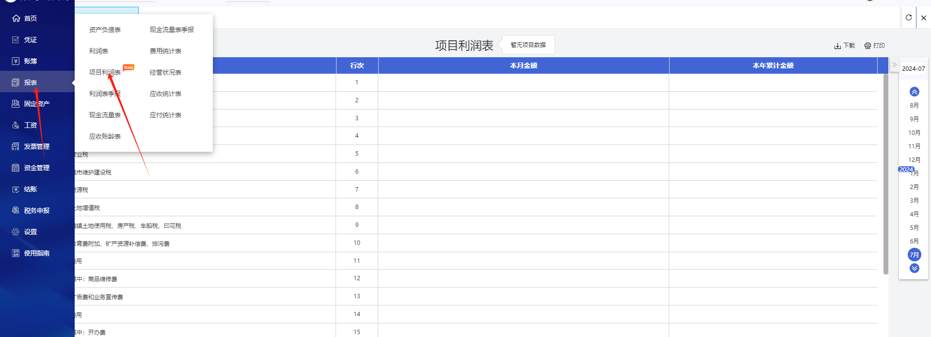Select 4月 in the month list
Image resolution: width=931 pixels, height=337 pixels.
(x=914, y=214)
